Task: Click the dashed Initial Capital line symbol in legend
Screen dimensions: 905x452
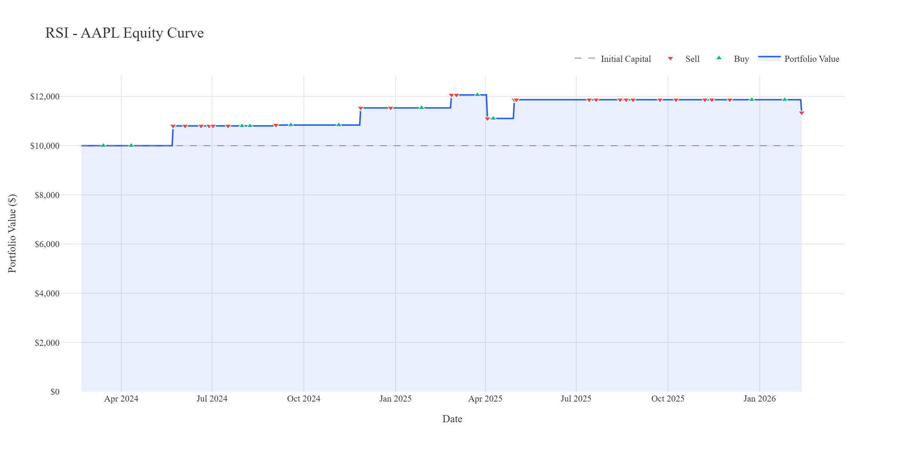Action: tap(583, 59)
